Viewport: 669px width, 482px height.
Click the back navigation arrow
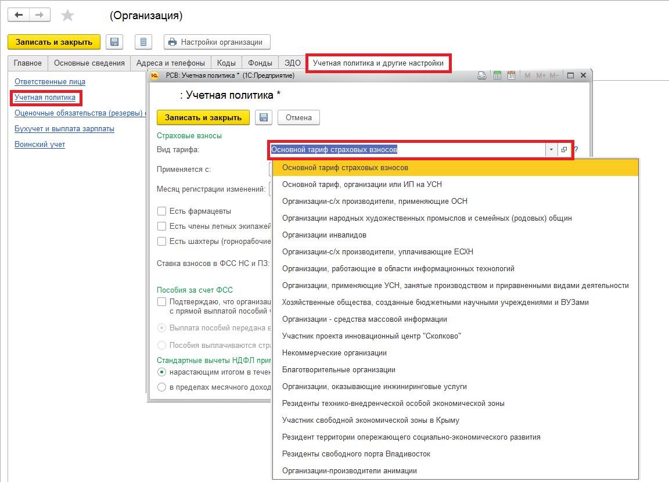click(x=19, y=15)
